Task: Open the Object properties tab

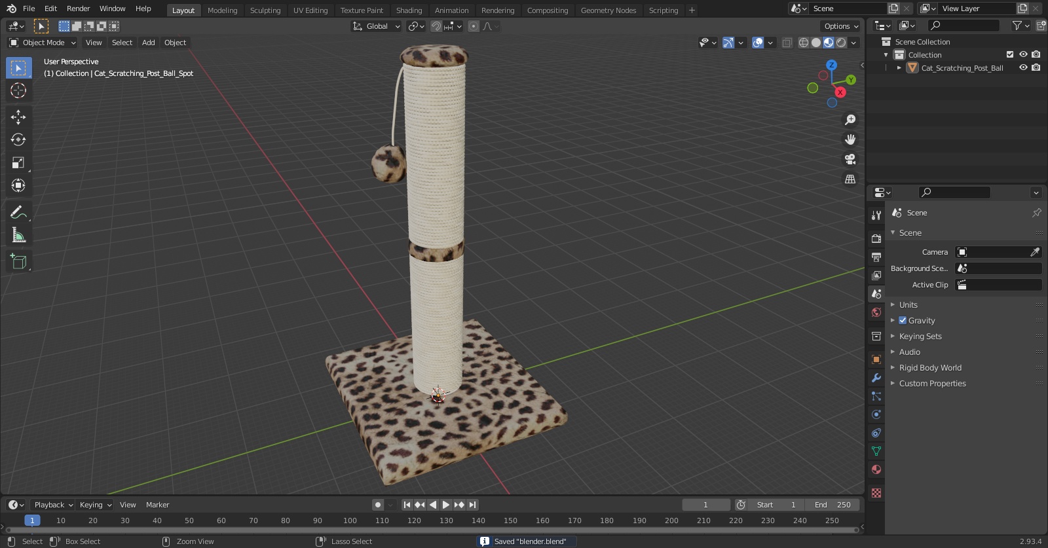Action: coord(876,359)
